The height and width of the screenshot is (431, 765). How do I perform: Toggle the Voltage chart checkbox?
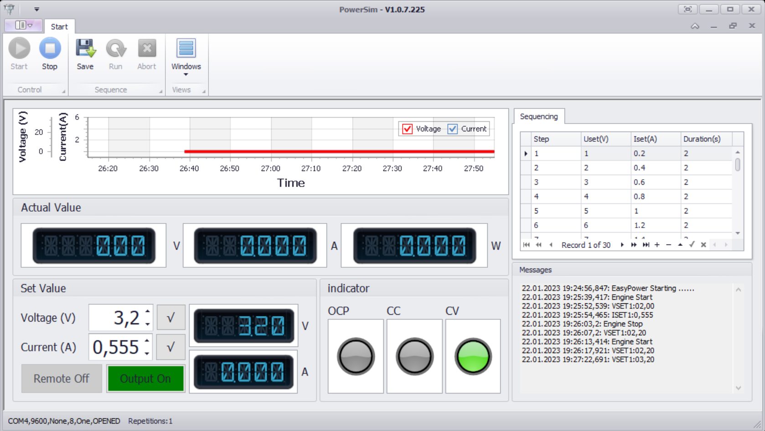click(x=407, y=129)
